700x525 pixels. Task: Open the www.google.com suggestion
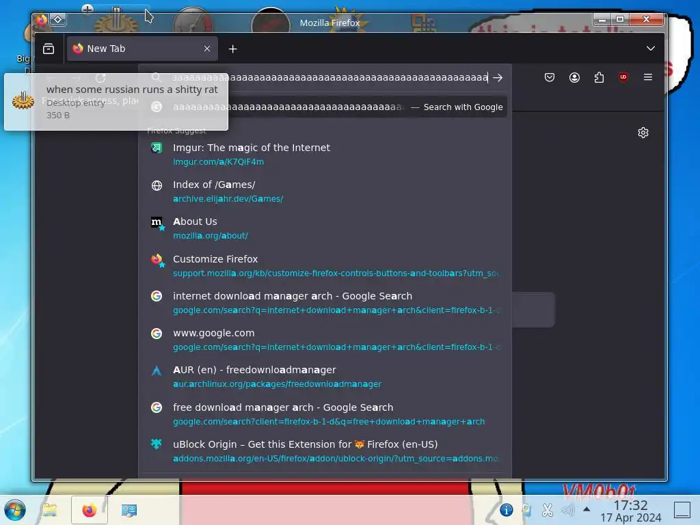click(x=325, y=340)
